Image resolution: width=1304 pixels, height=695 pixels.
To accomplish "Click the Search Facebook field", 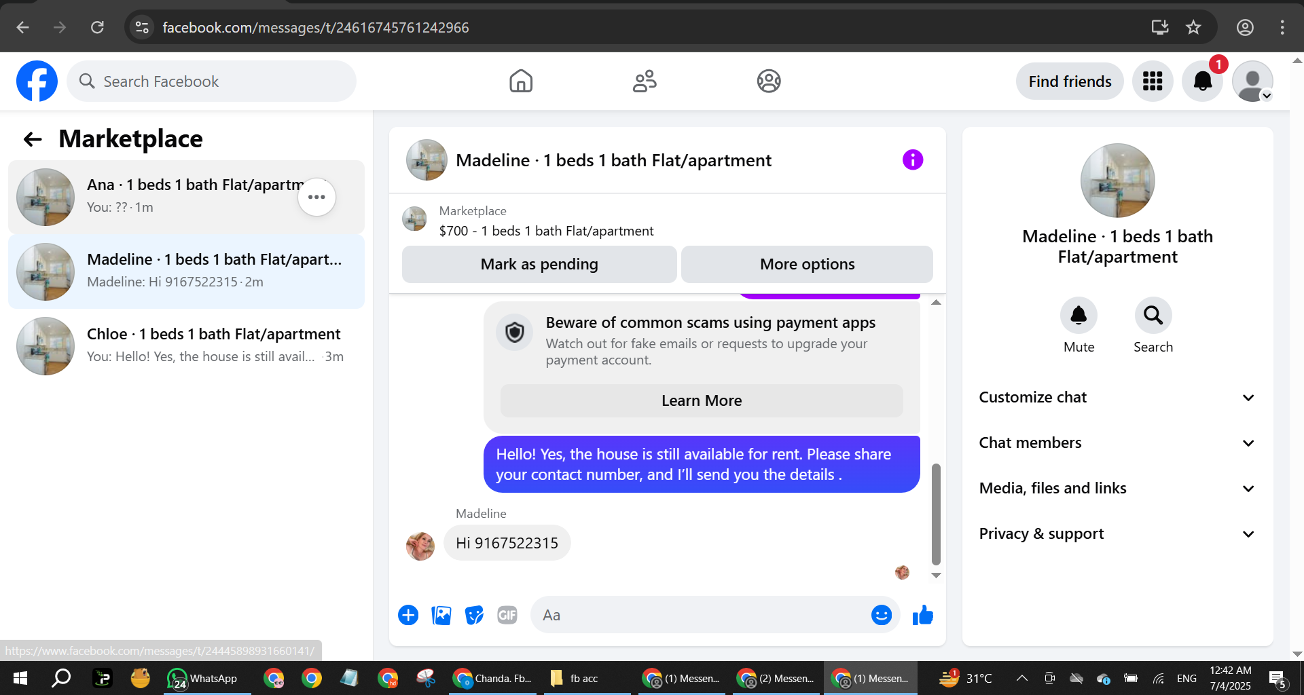I will tap(211, 81).
